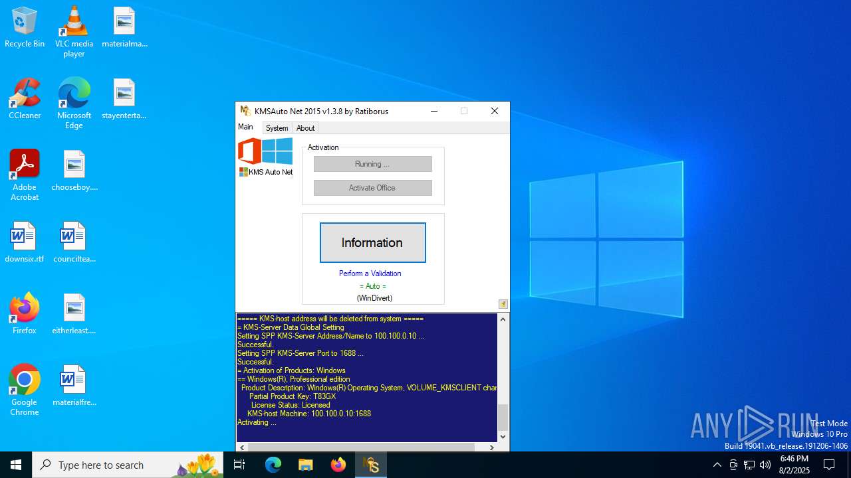The height and width of the screenshot is (478, 851).
Task: Click the KMS Auto Net label under logos
Action: (x=271, y=172)
